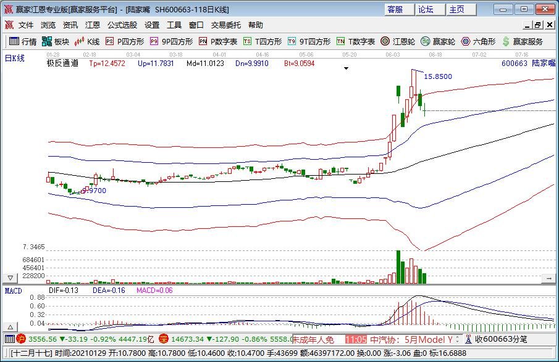Click the 沪 Shanghai index icon

(21, 339)
